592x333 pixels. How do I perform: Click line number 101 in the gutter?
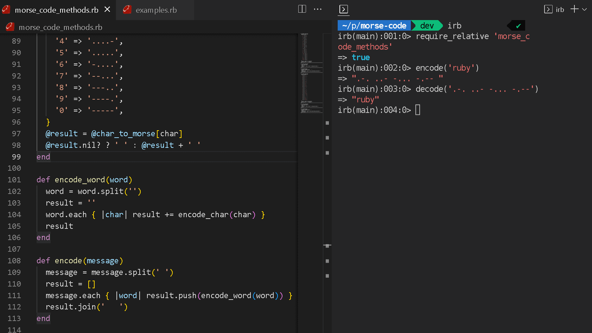(x=14, y=180)
